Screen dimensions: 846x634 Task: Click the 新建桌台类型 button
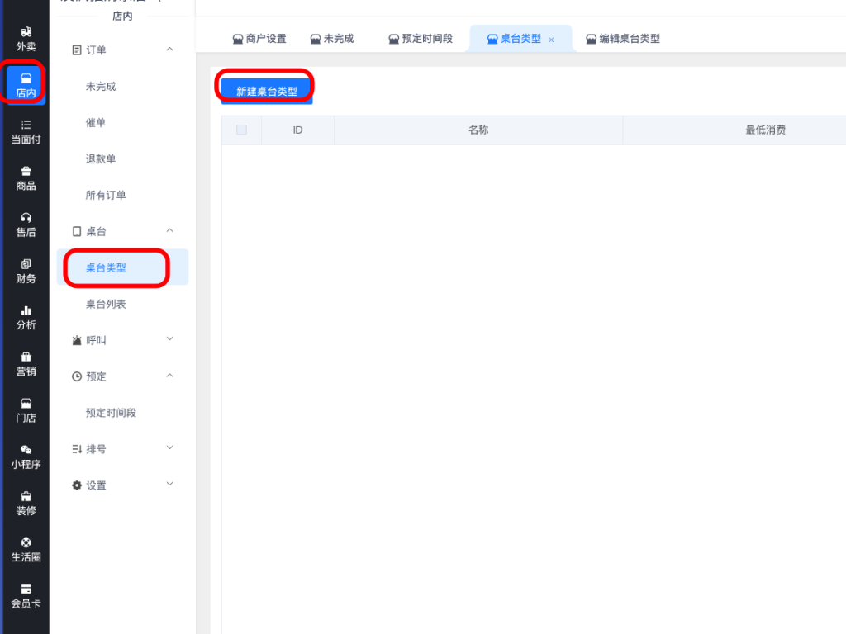(x=266, y=91)
